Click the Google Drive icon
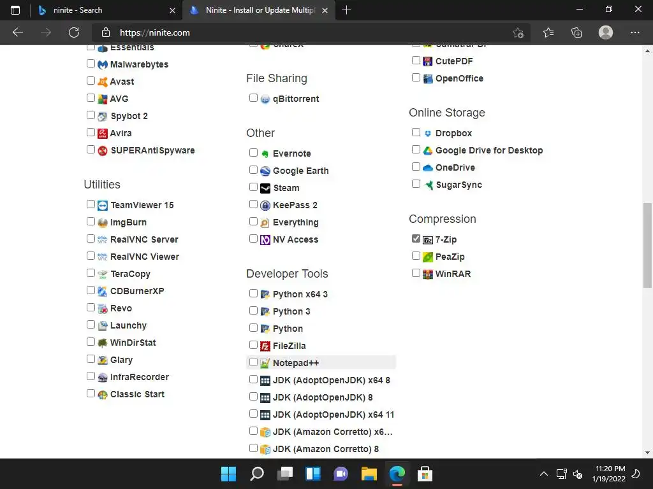The width and height of the screenshot is (653, 489). (428, 150)
